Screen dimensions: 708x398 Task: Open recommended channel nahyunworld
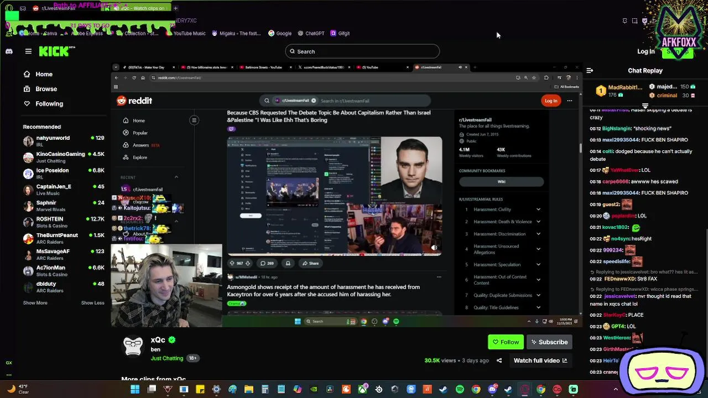point(64,141)
